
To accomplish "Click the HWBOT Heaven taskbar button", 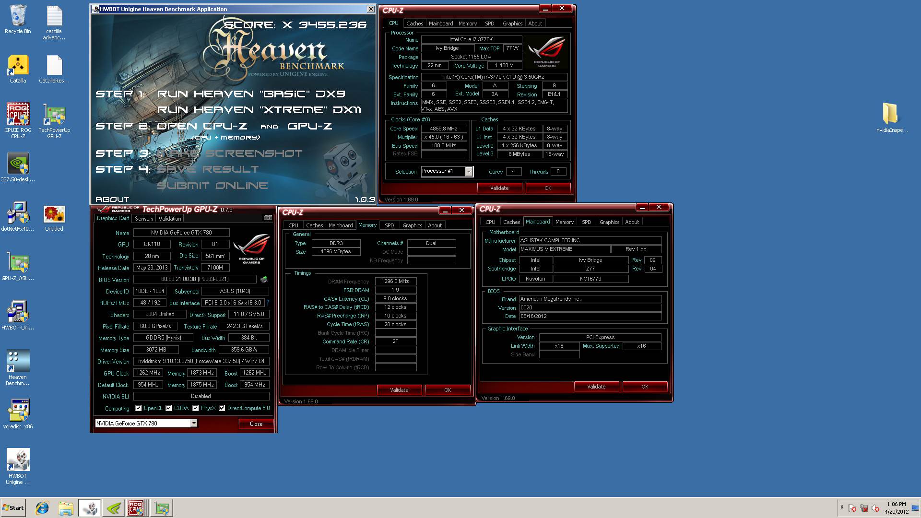I will coord(90,508).
